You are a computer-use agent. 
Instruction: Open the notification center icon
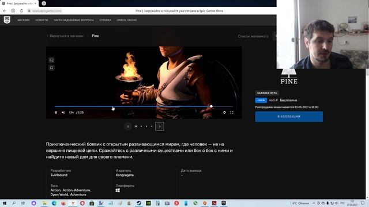click(363, 203)
